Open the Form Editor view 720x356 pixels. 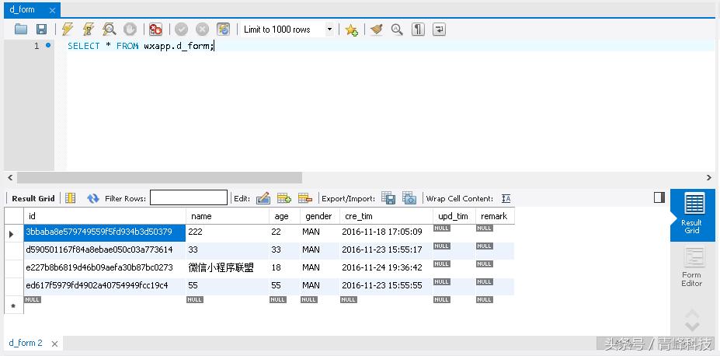[691, 267]
